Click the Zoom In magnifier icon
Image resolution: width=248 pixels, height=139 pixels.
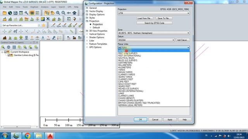pos(58,13)
